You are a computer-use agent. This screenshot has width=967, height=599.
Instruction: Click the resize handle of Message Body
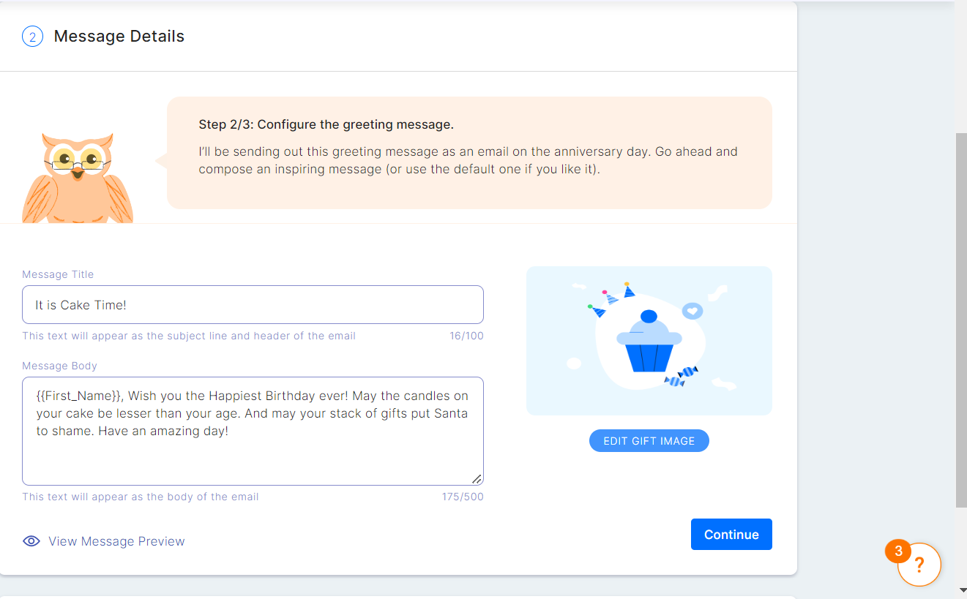click(x=477, y=479)
